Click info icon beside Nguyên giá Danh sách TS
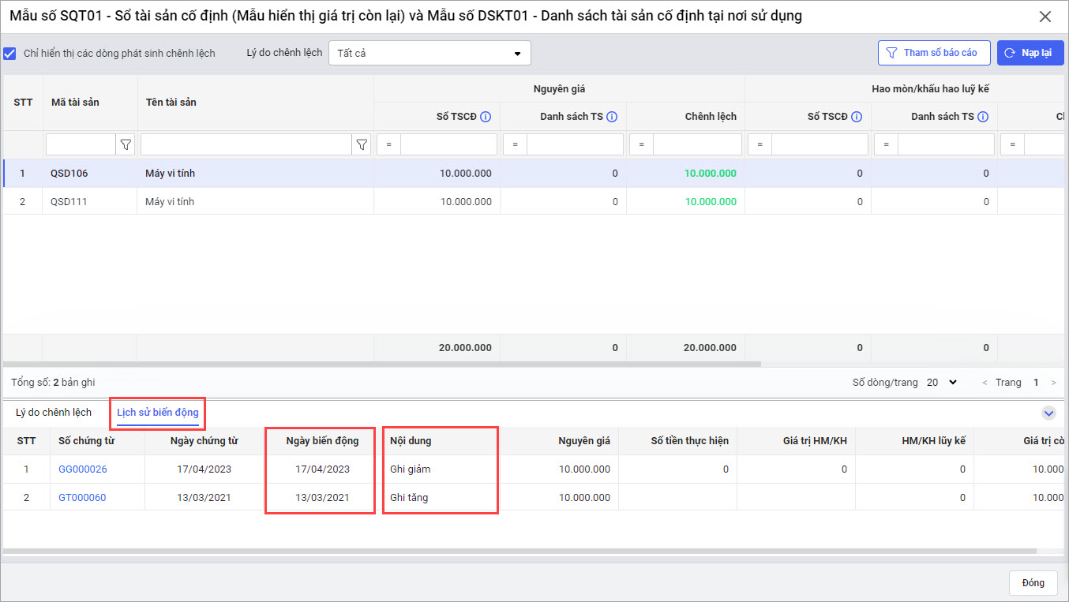Image resolution: width=1069 pixels, height=602 pixels. click(612, 117)
